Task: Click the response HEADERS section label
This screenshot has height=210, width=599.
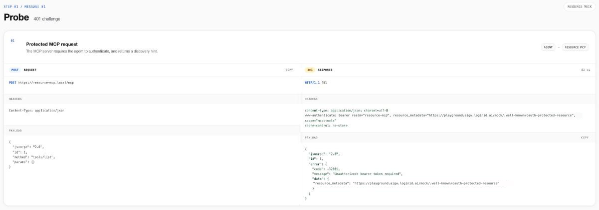Action: 311,98
